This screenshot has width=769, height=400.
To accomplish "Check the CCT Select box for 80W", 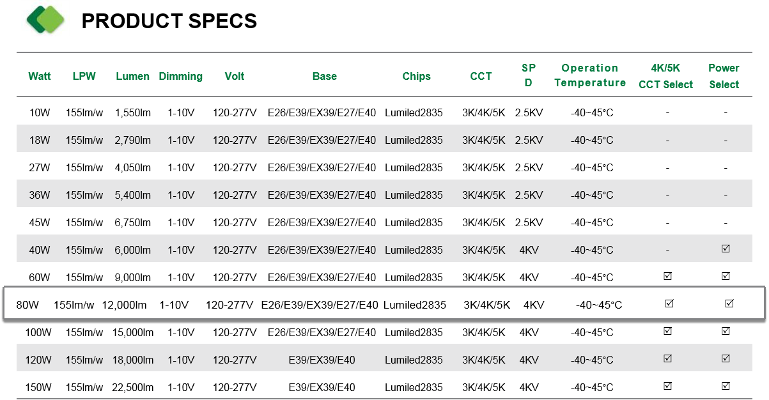I will tap(669, 304).
